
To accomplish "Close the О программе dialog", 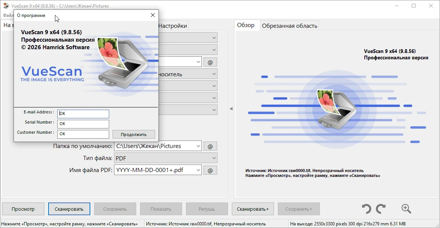I will pyautogui.click(x=153, y=15).
